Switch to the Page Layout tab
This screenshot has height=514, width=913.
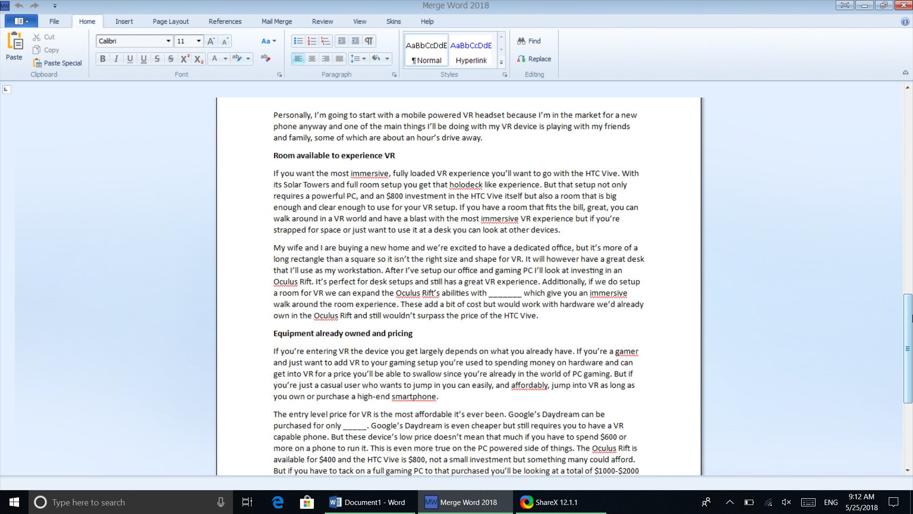point(171,21)
